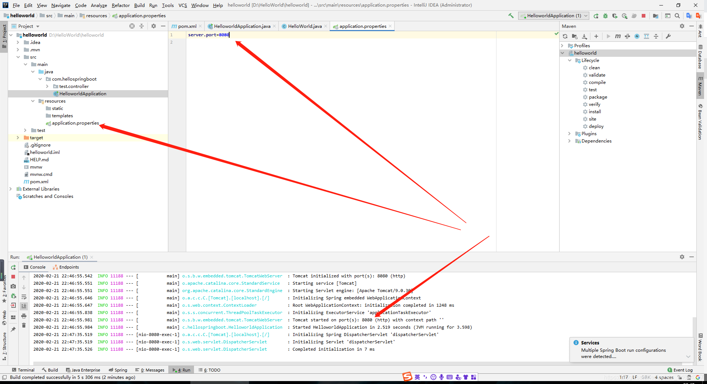This screenshot has height=384, width=707.
Task: Click the Maven download sources icon
Action: click(x=585, y=36)
